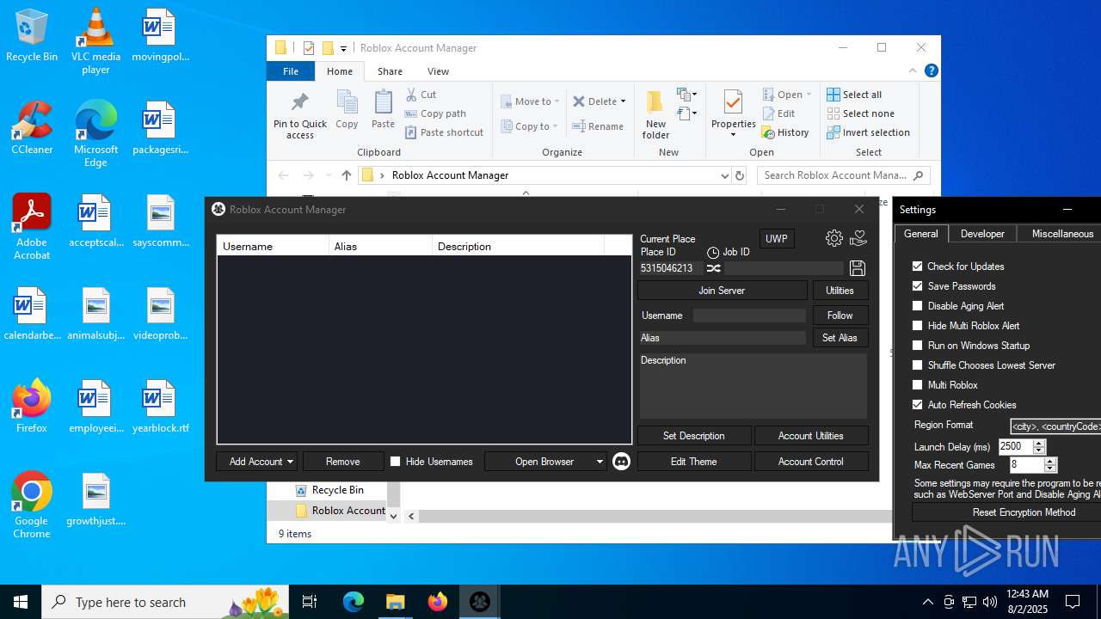
Task: Shuffle Job ID with the shuffle icon
Action: pos(714,268)
